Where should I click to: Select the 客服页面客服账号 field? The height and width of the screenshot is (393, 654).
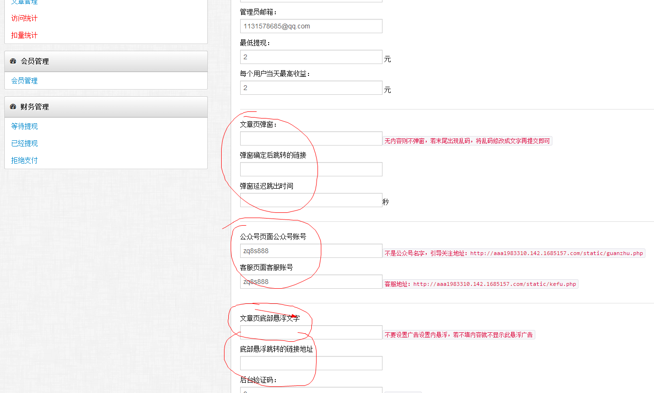(x=311, y=282)
